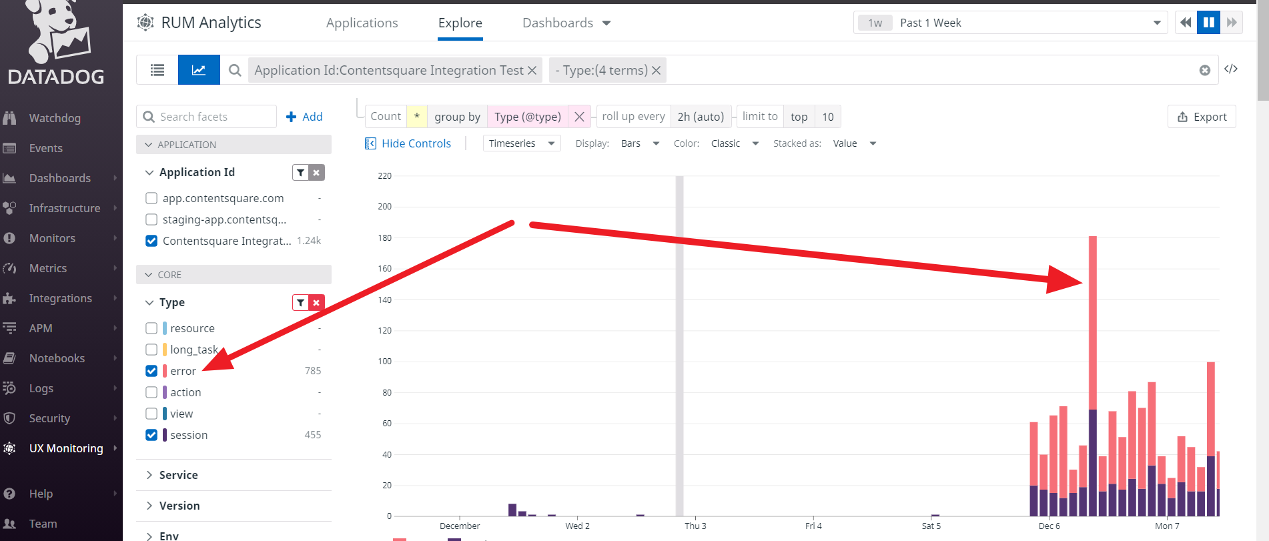The width and height of the screenshot is (1269, 541).
Task: Click the APM sidebar icon
Action: tap(9, 328)
